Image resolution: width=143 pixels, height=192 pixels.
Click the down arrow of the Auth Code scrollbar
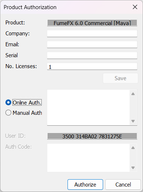133,168
